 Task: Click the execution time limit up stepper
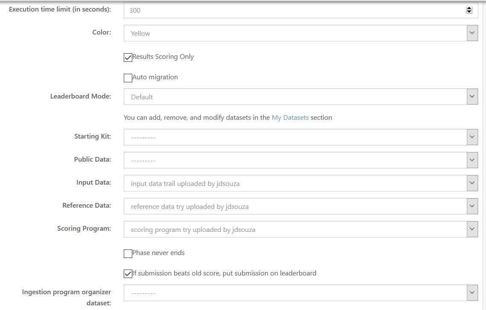click(469, 8)
